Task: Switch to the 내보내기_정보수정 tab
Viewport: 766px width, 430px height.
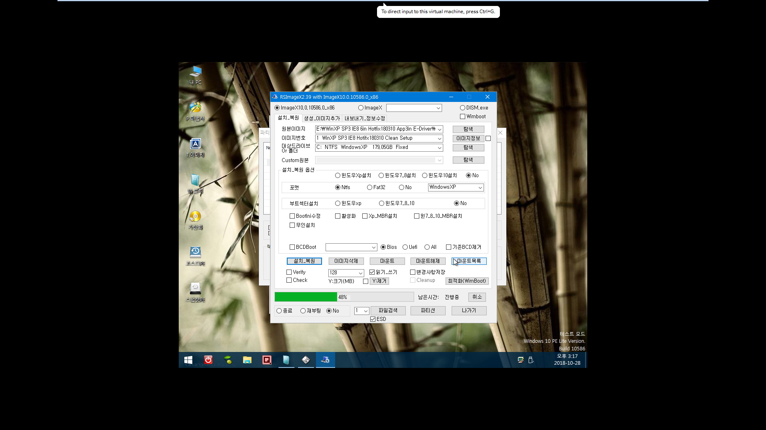Action: [365, 118]
